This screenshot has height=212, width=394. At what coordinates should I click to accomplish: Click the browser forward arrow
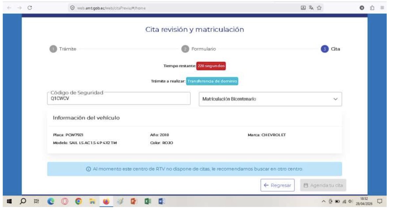click(19, 8)
